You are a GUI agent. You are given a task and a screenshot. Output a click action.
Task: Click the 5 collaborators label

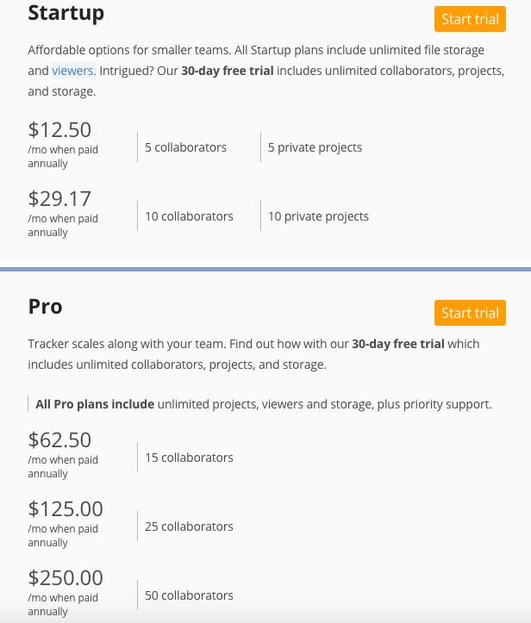point(185,147)
